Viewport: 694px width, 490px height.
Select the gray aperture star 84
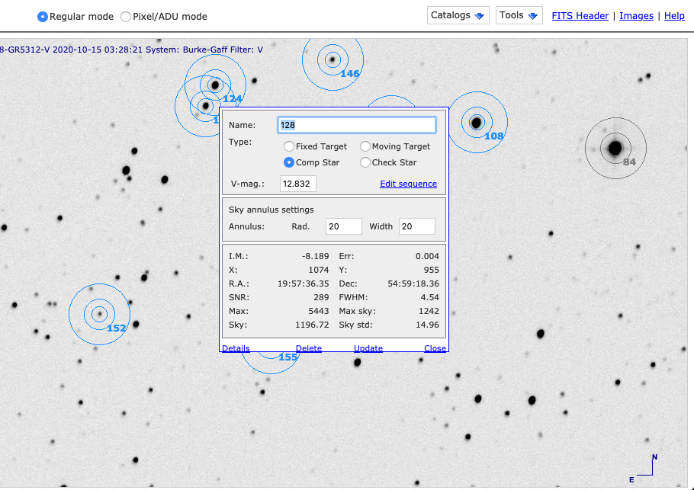[x=615, y=149]
